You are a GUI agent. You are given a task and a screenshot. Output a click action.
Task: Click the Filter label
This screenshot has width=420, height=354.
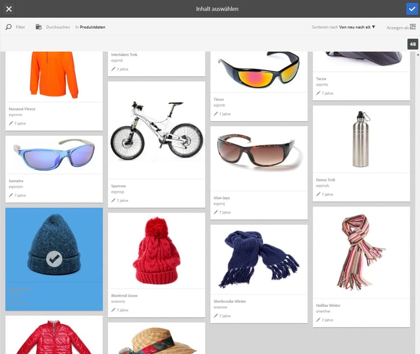pos(20,27)
